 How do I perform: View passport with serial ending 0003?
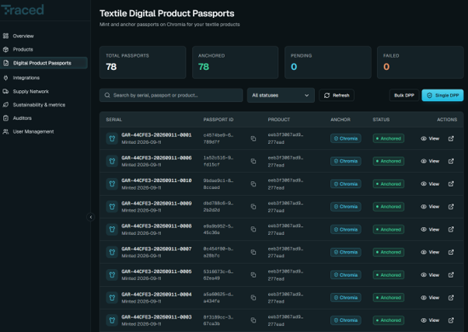pyautogui.click(x=430, y=320)
